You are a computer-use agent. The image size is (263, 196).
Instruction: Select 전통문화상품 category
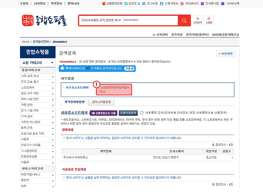point(29,157)
